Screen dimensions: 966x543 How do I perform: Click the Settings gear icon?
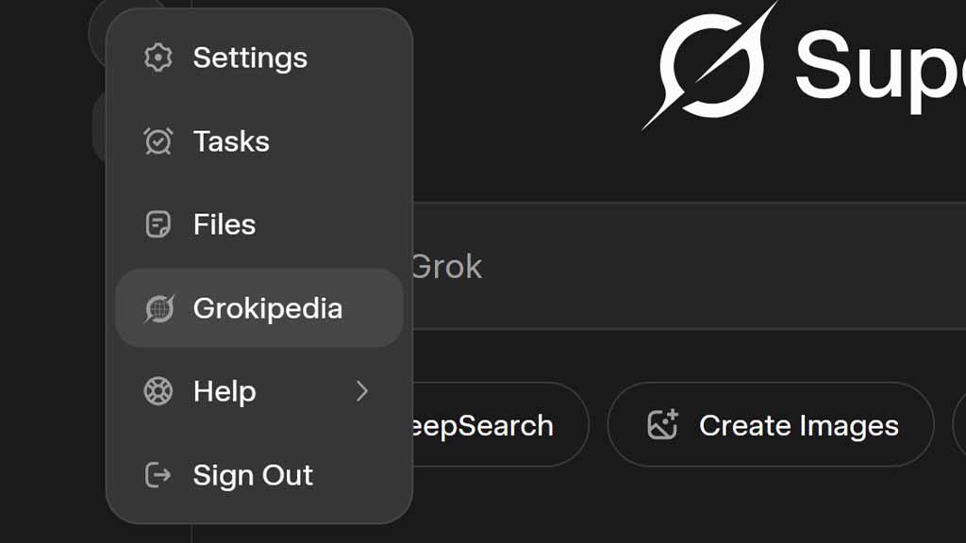click(x=158, y=58)
